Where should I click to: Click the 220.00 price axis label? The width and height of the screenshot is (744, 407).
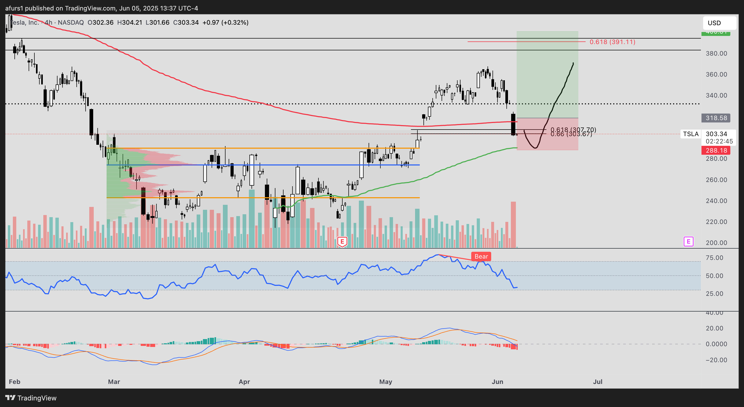coord(716,222)
